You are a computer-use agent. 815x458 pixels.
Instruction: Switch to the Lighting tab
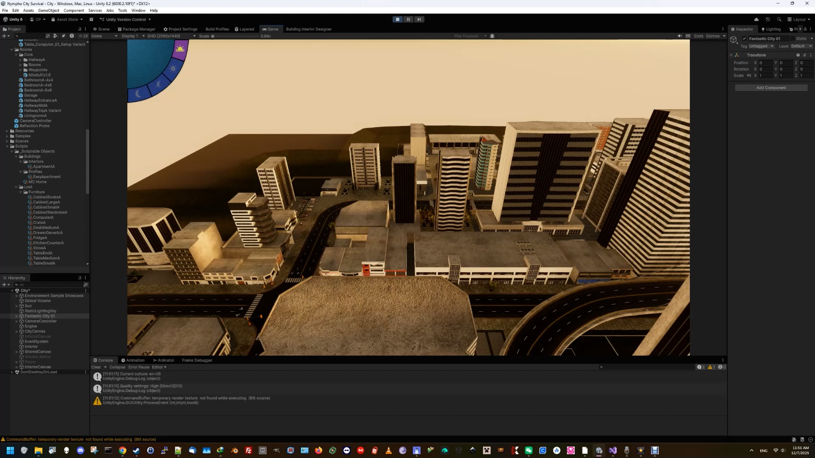click(771, 29)
